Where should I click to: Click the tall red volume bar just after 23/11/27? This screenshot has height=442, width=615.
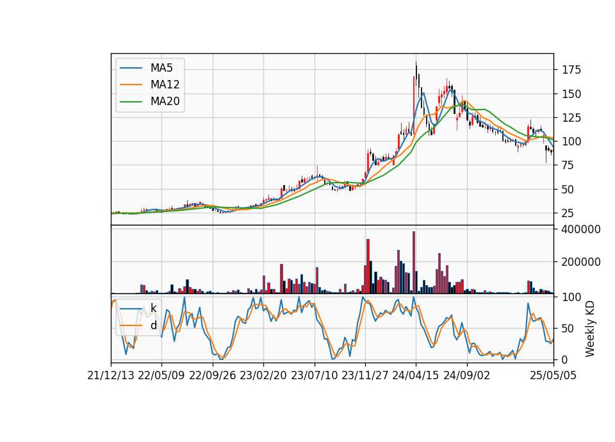[x=368, y=266]
